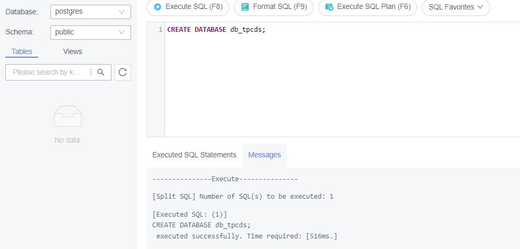Click the Execute SQL Plan (F6) button
This screenshot has width=520, height=249.
(x=367, y=6)
